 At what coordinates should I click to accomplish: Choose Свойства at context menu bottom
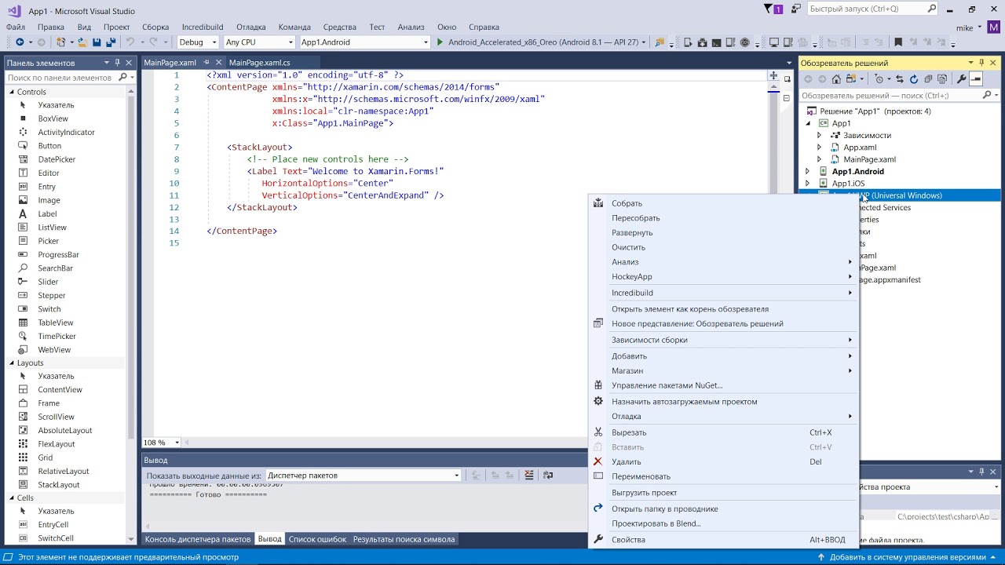(722, 539)
